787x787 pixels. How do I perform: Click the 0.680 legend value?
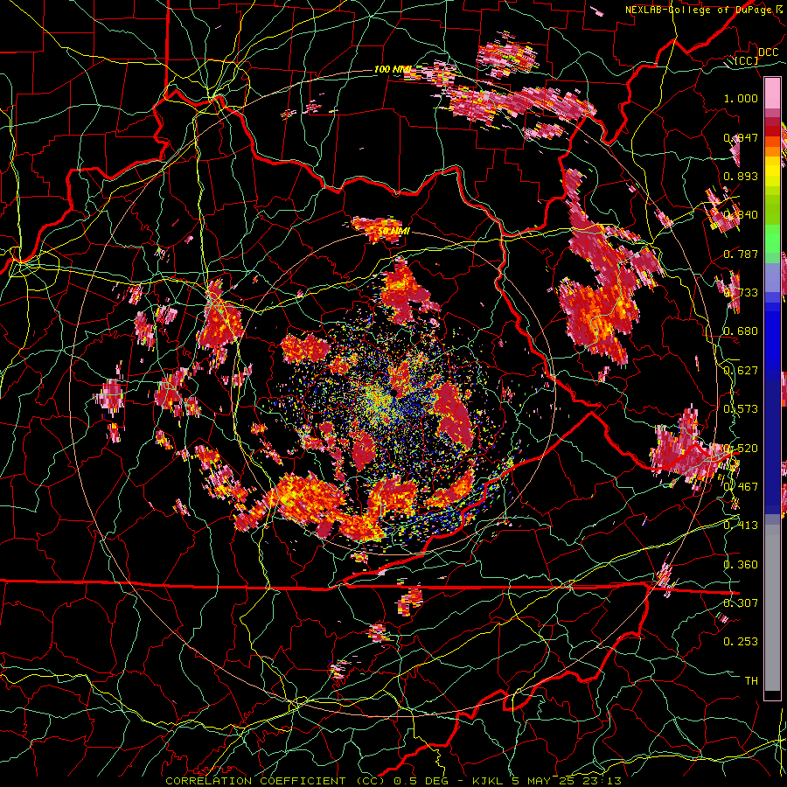click(741, 331)
